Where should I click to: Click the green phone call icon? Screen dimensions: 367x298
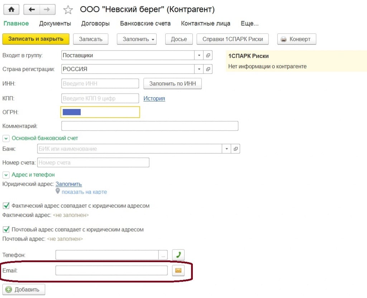(178, 255)
